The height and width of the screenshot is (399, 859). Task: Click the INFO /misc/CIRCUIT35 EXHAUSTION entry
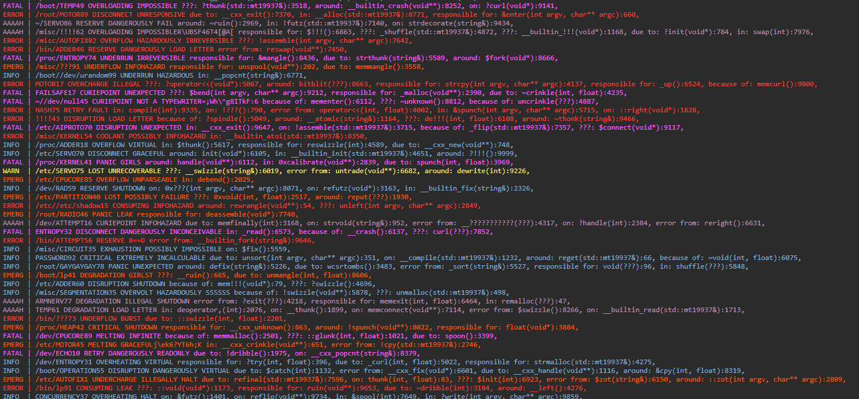point(116,248)
